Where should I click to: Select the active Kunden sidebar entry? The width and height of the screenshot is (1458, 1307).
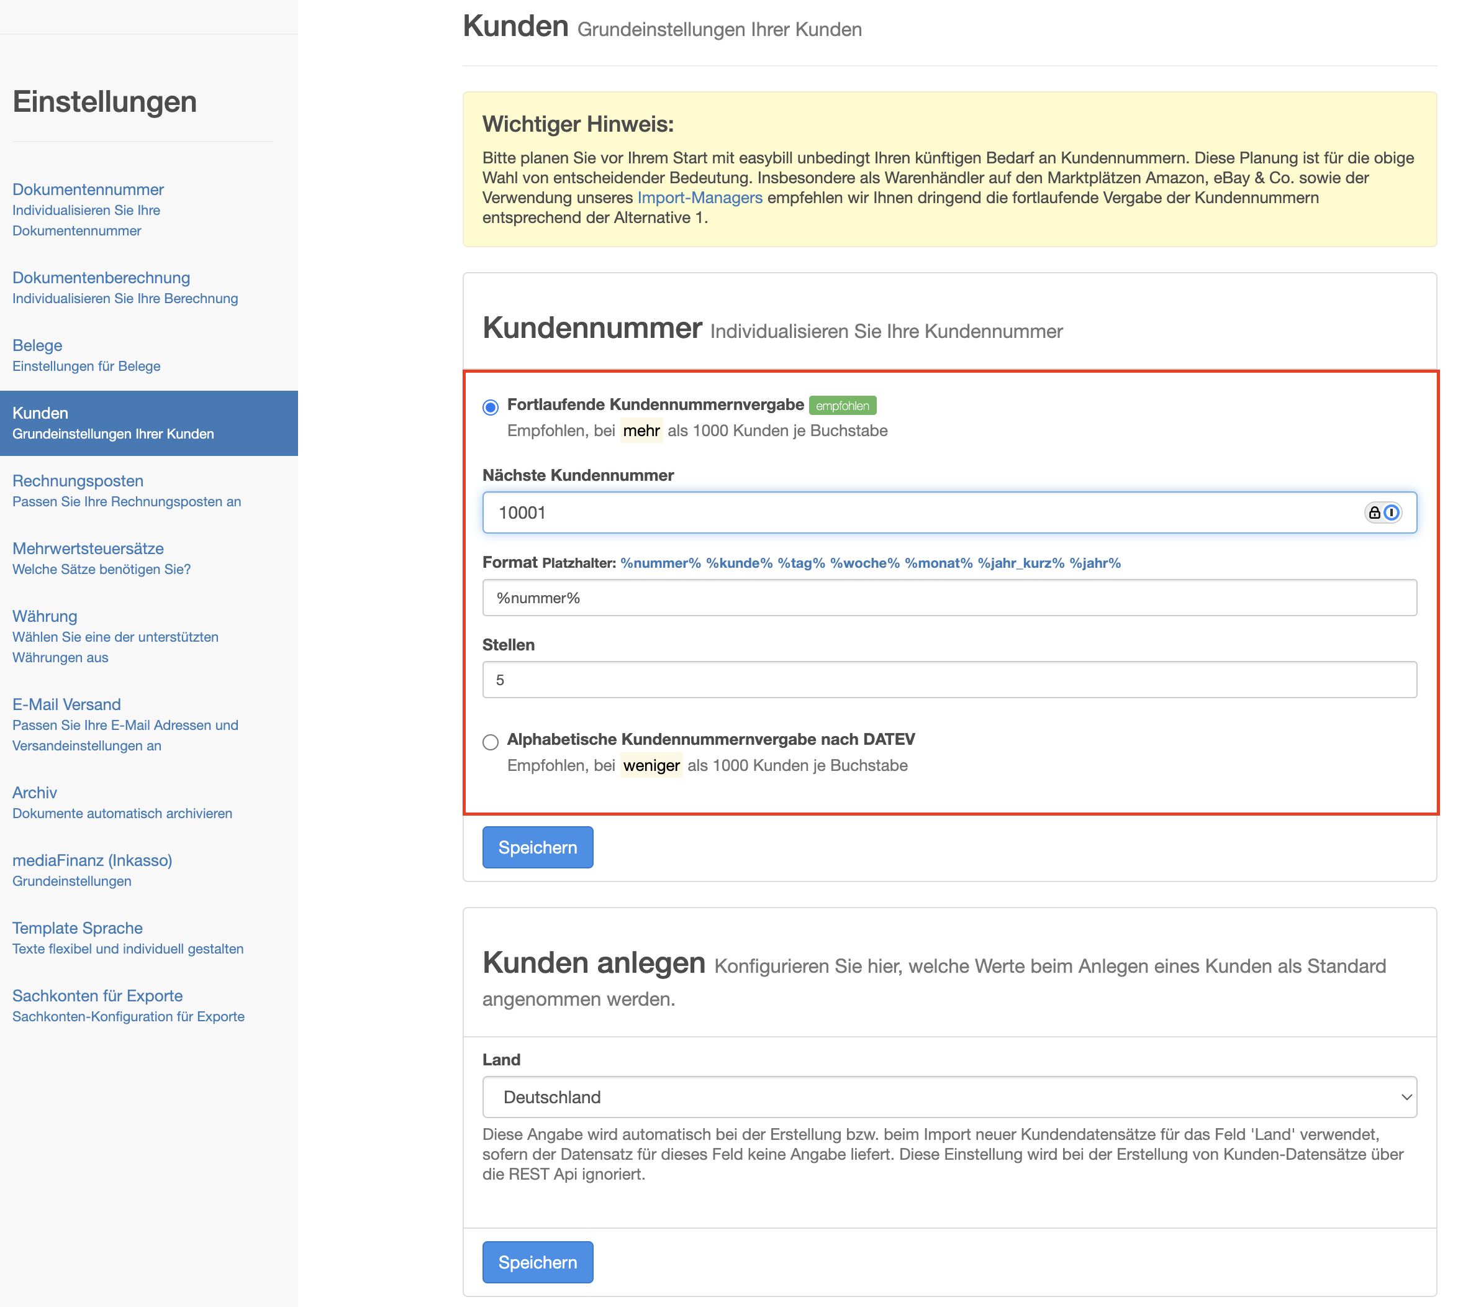pos(148,423)
